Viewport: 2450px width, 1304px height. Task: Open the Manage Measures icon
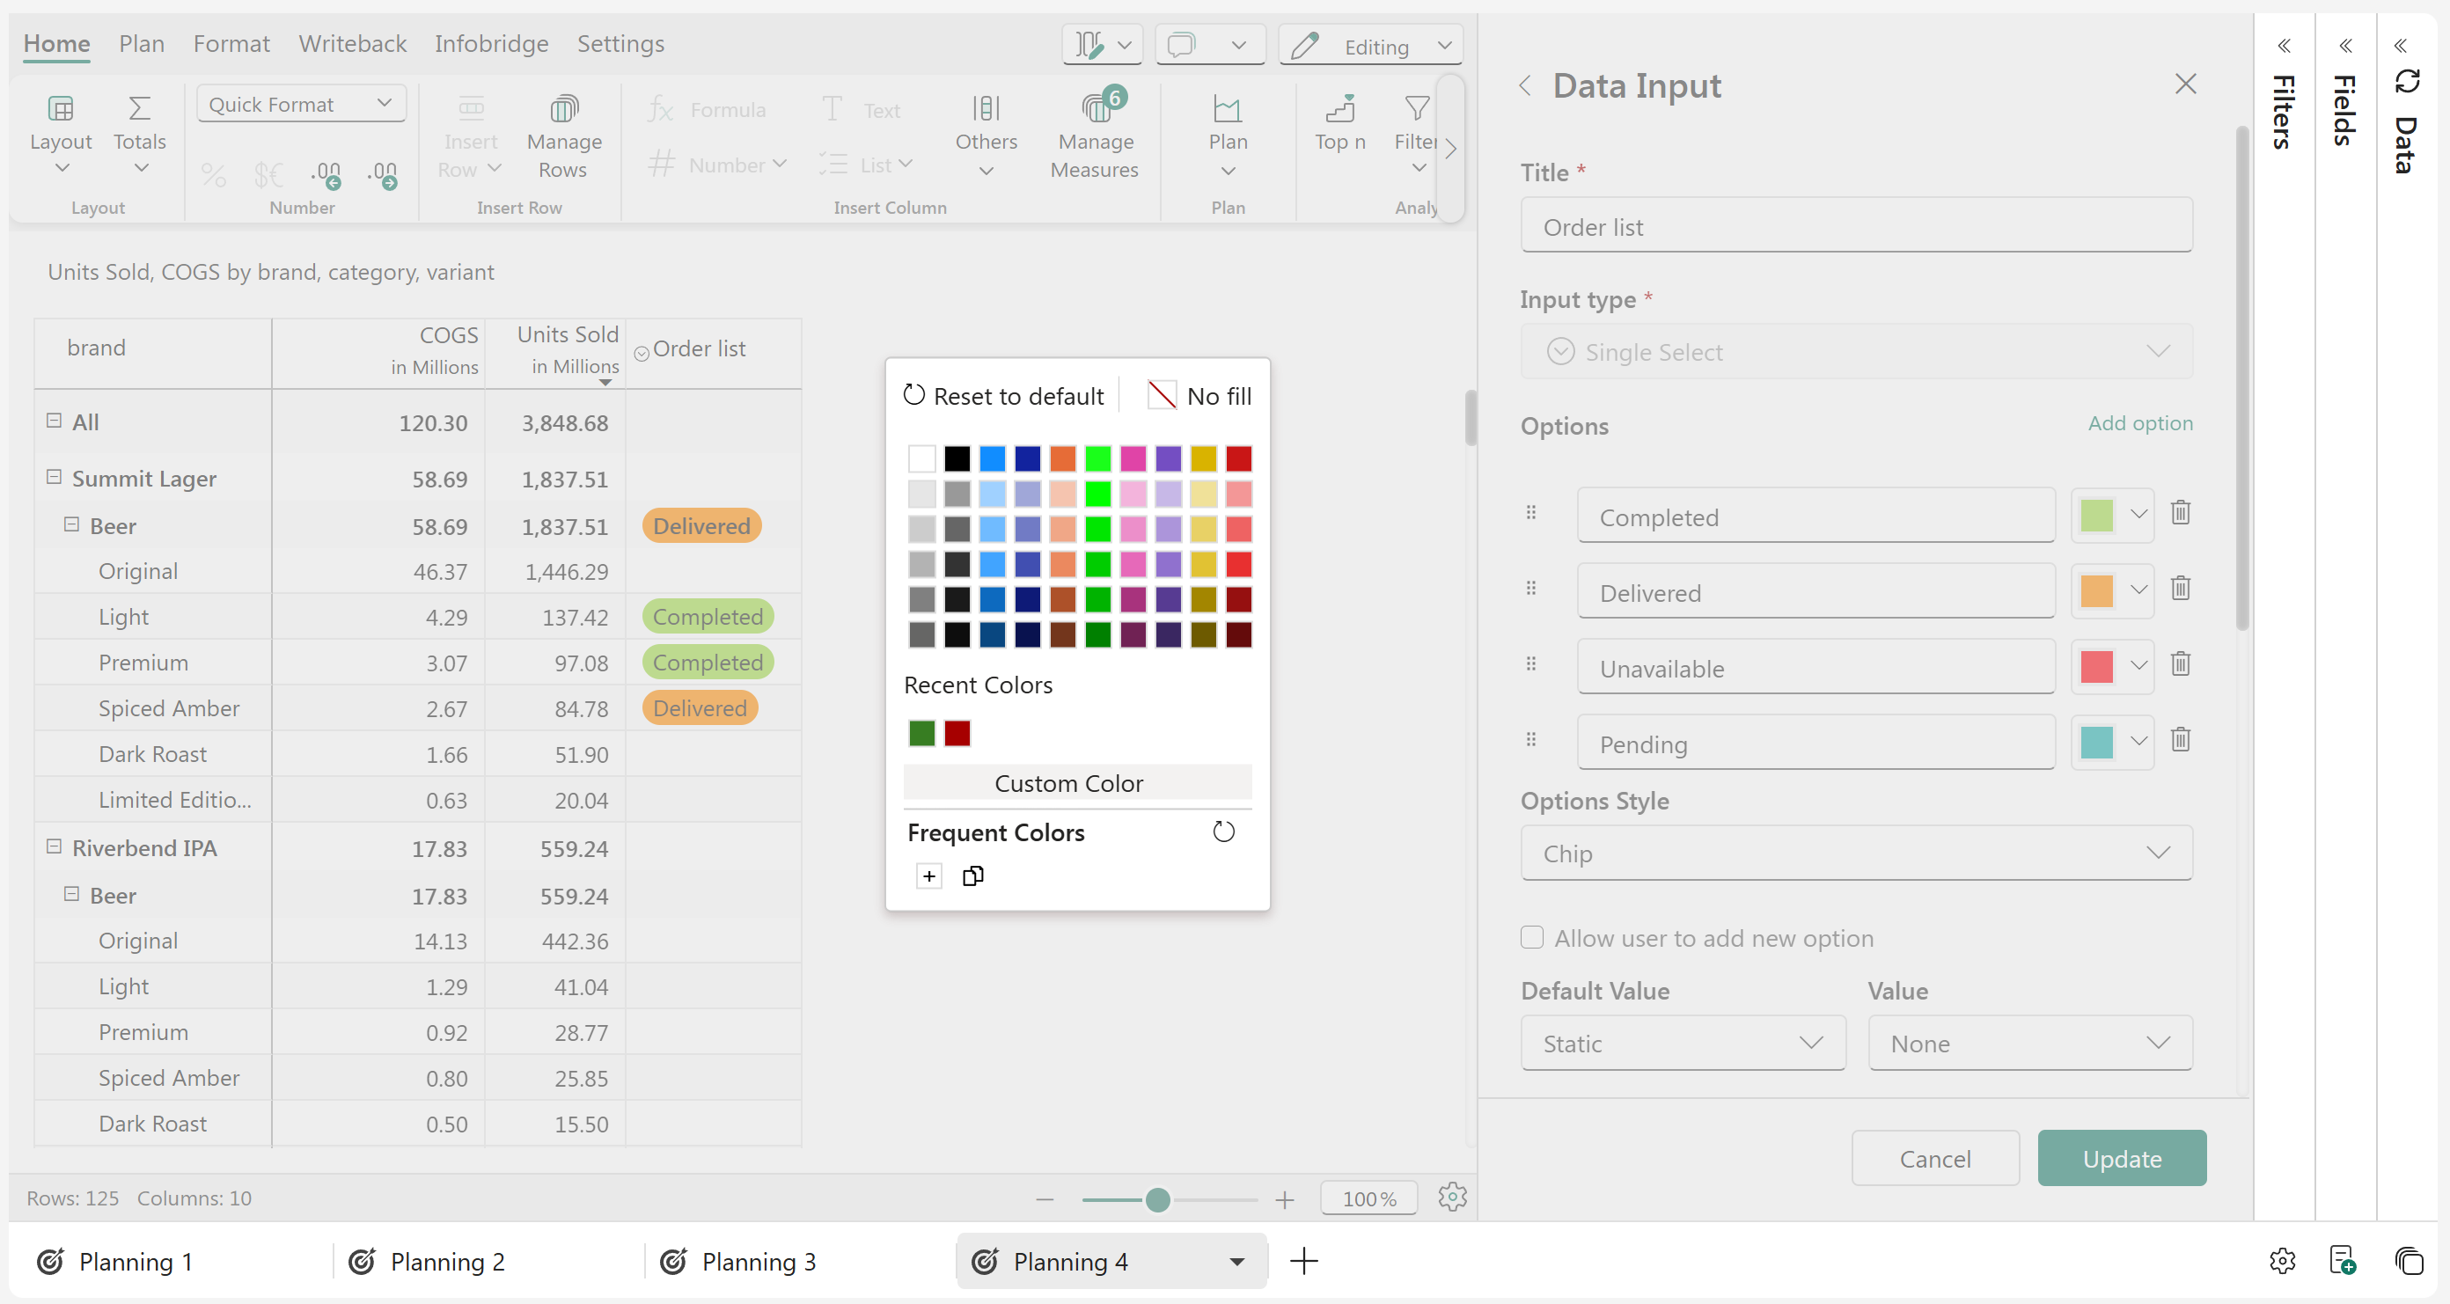coord(1095,110)
